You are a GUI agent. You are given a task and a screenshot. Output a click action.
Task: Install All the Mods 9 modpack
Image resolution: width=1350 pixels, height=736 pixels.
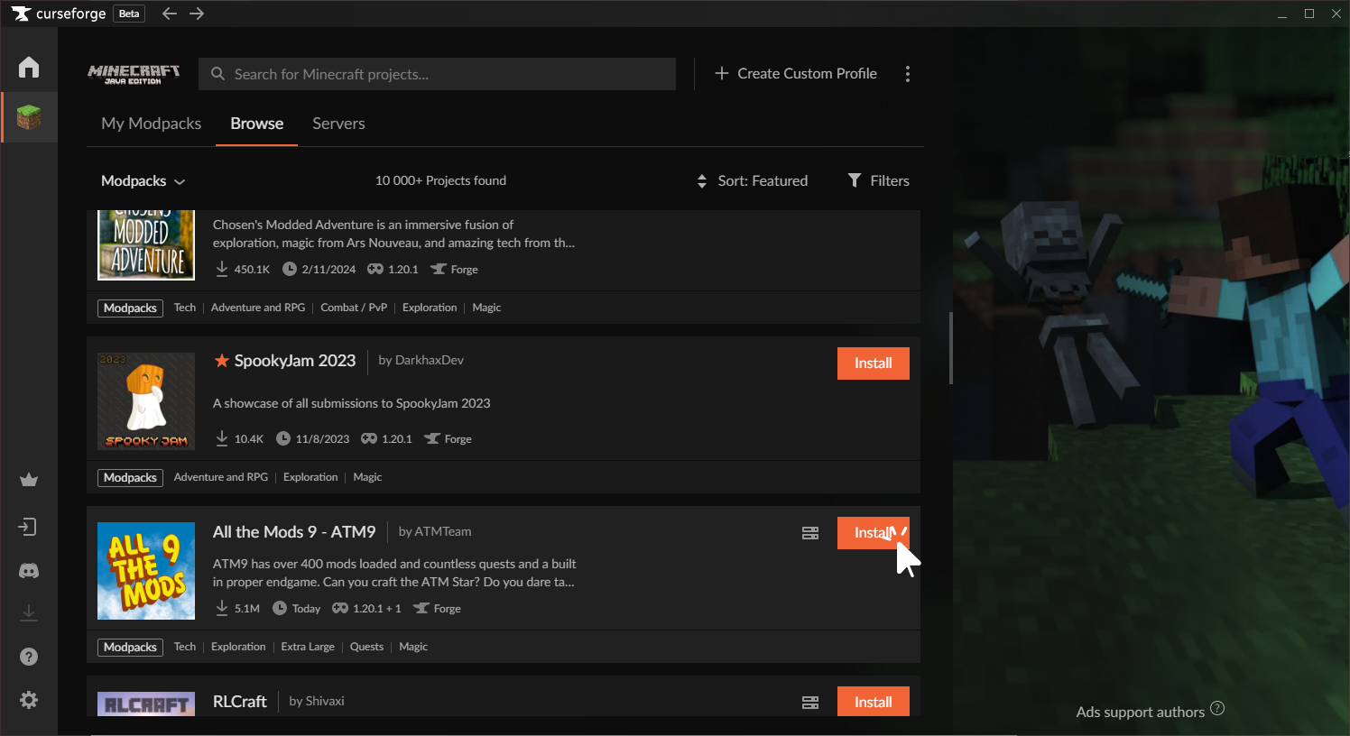(874, 533)
